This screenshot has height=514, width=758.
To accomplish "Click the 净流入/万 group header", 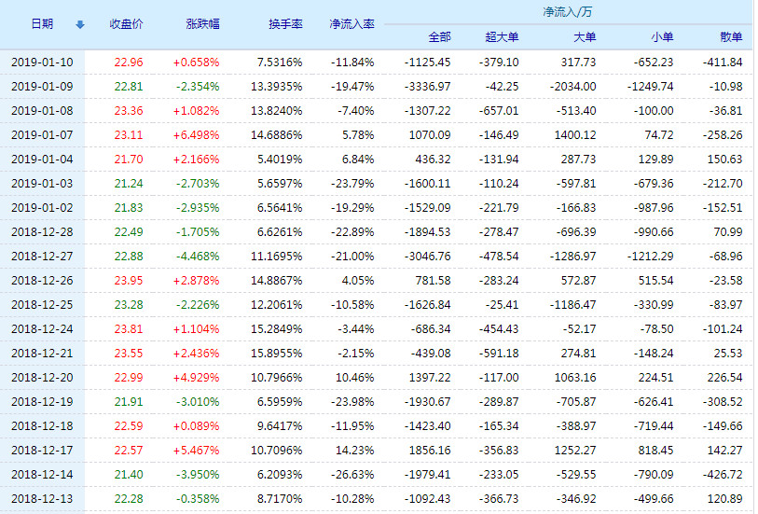I will [x=566, y=13].
